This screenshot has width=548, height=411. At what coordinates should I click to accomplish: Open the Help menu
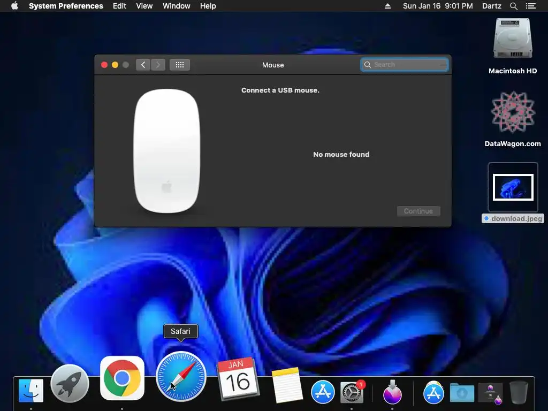click(208, 6)
